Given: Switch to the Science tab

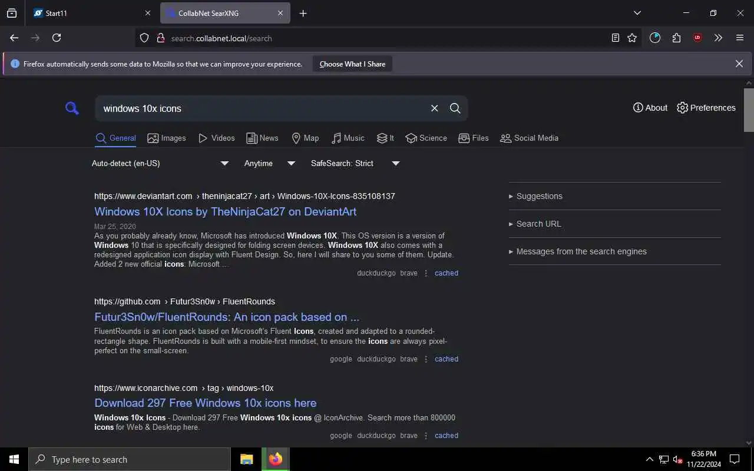Looking at the screenshot, I should pos(426,138).
